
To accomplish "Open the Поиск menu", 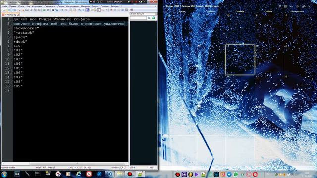I will 21,6.
